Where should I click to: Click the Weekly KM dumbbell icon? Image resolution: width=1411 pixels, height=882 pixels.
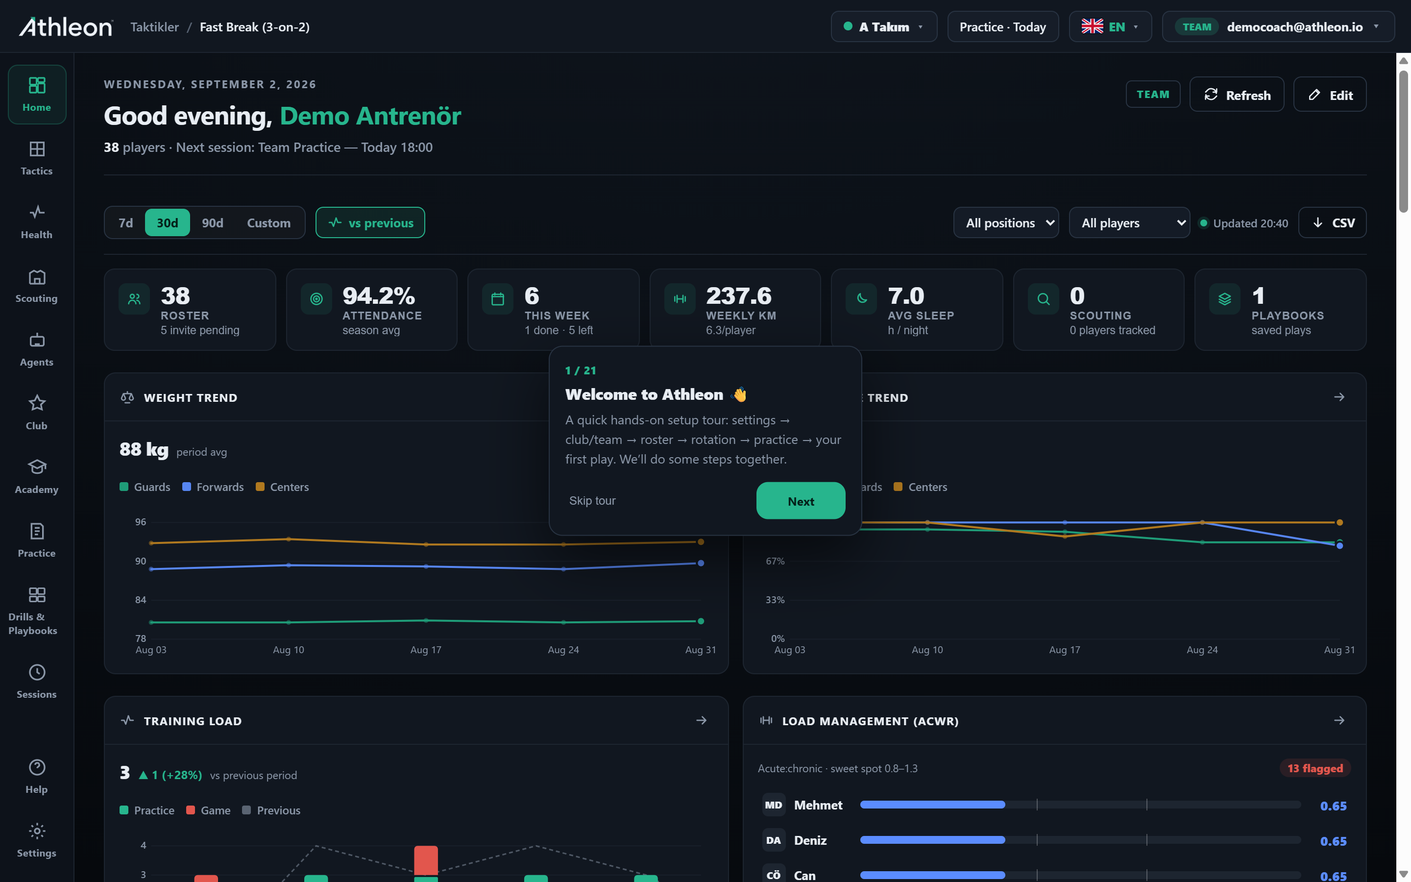click(679, 299)
